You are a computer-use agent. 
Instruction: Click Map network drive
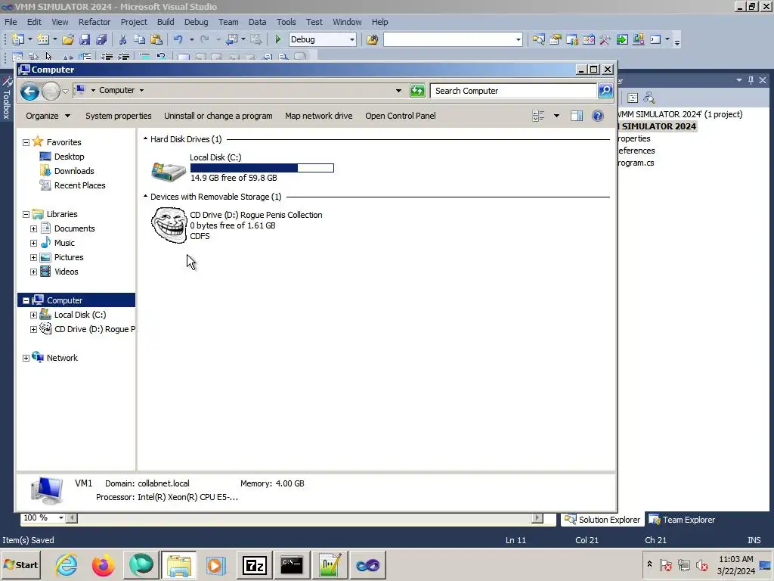click(319, 116)
